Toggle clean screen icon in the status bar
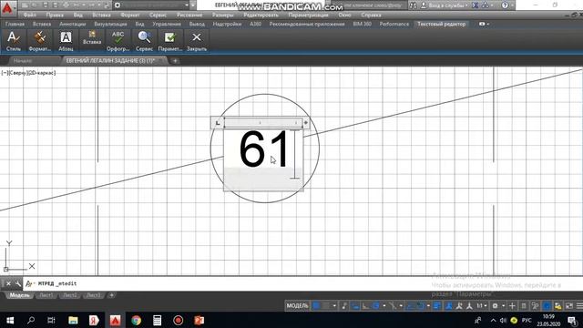The height and width of the screenshot is (328, 583). tap(568, 306)
